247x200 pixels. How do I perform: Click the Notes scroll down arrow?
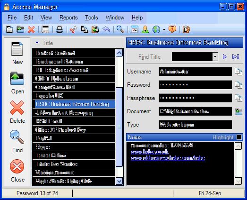tap(238, 181)
